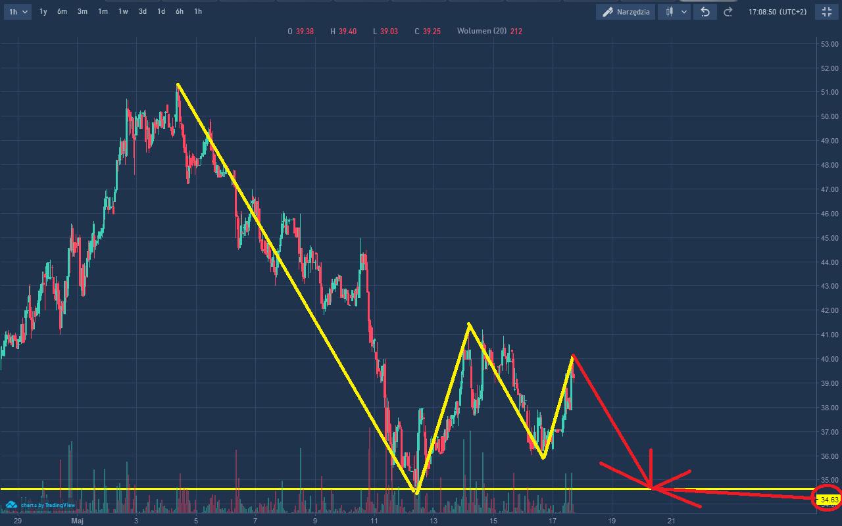
Task: Click the redo arrow icon
Action: [728, 11]
